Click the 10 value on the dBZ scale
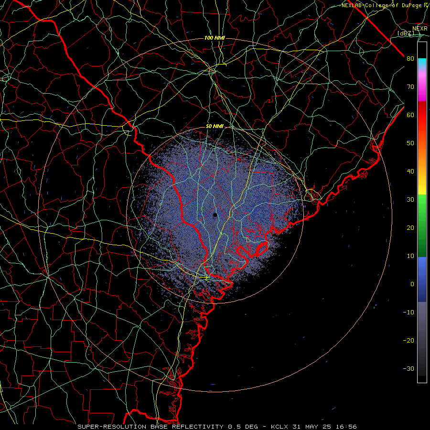Viewport: 430px width, 430px height. coord(410,256)
